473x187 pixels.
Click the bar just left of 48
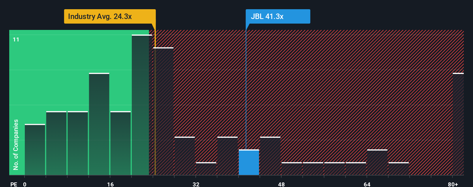click(x=270, y=156)
